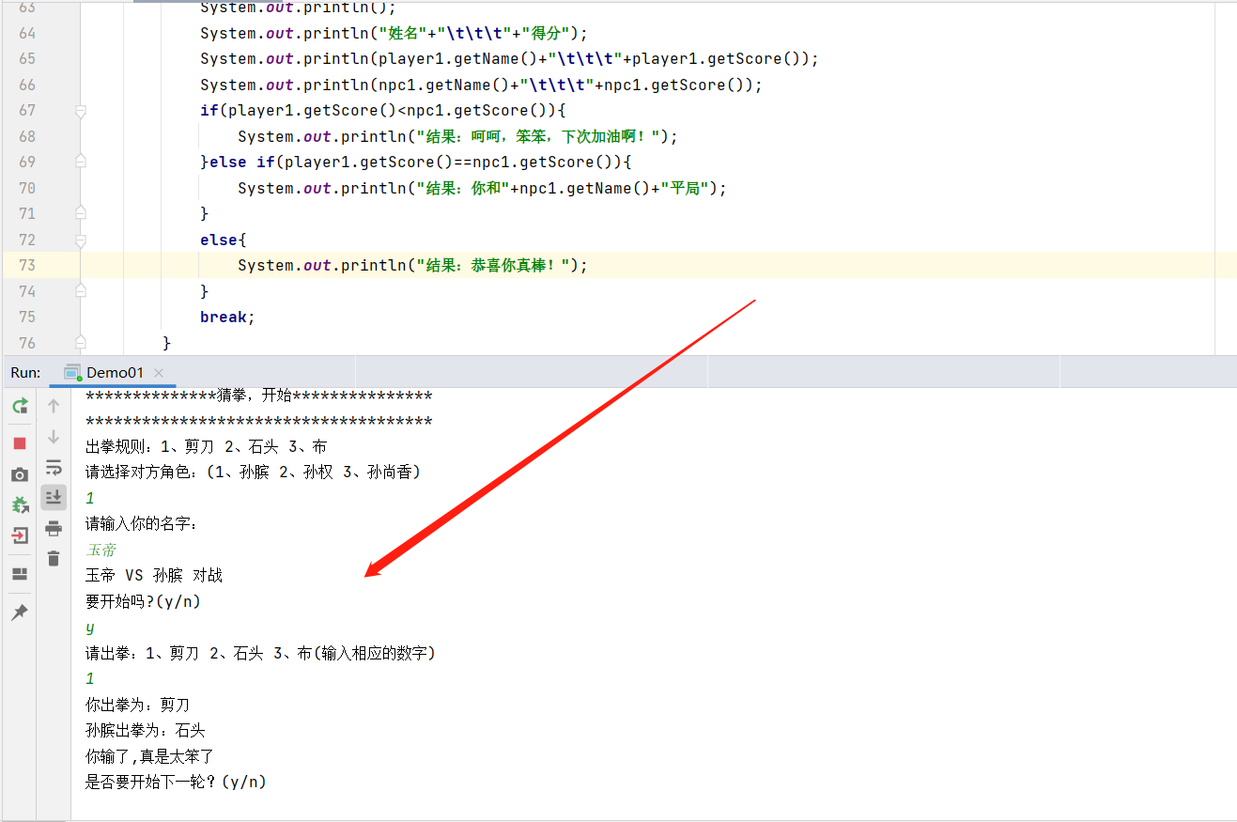Click console prompt "是否要开始下一轮?(y/n)"
The image size is (1237, 822).
pos(176,782)
